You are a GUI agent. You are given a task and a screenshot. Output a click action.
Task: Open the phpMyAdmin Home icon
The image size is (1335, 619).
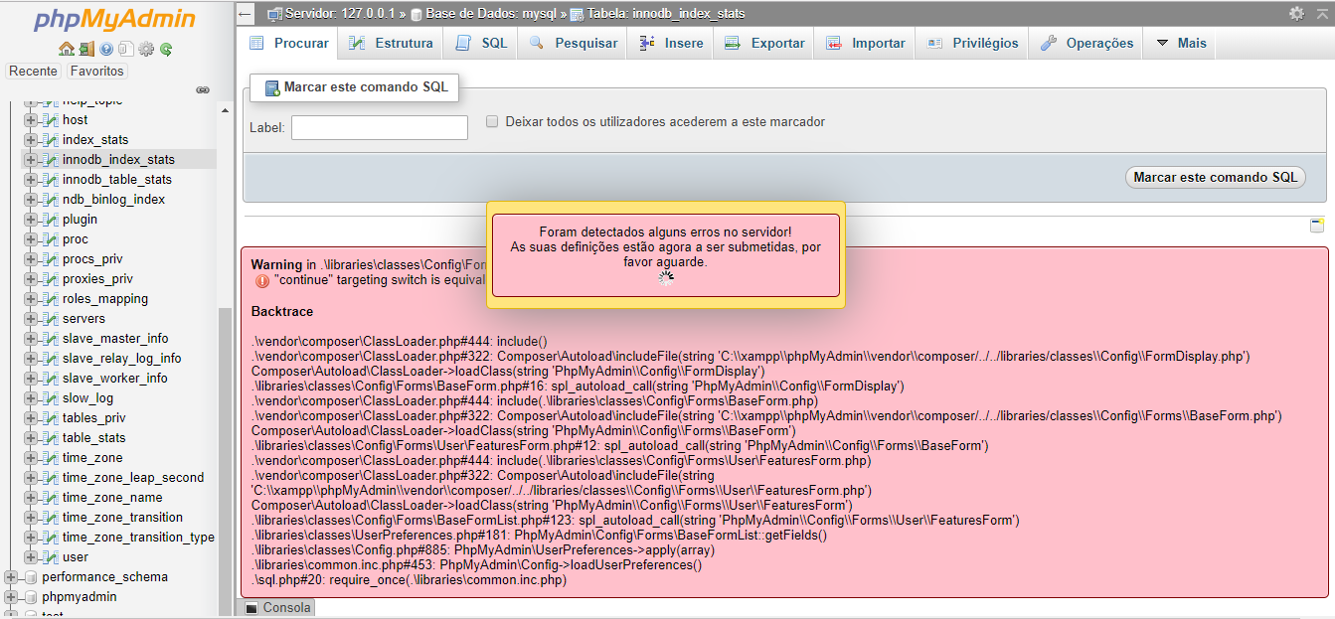click(x=67, y=49)
